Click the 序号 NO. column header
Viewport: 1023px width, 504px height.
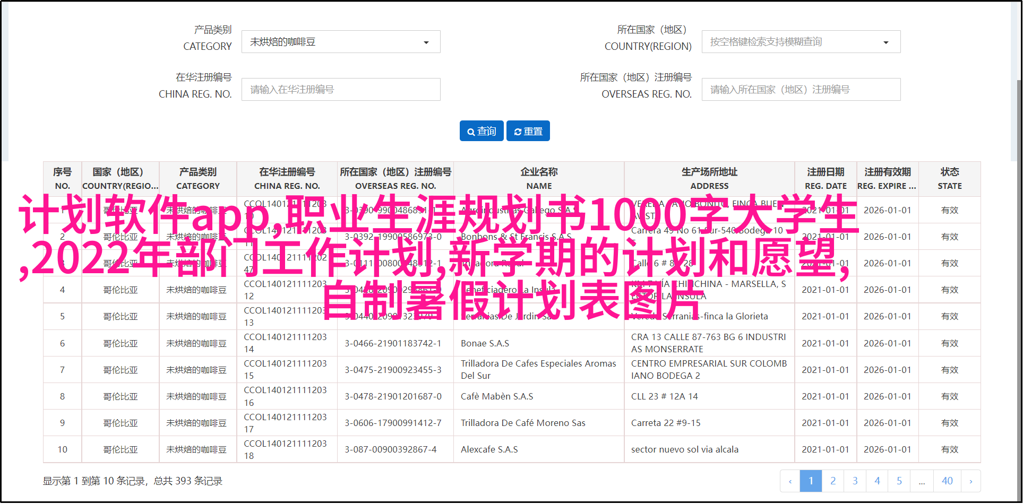click(x=62, y=179)
